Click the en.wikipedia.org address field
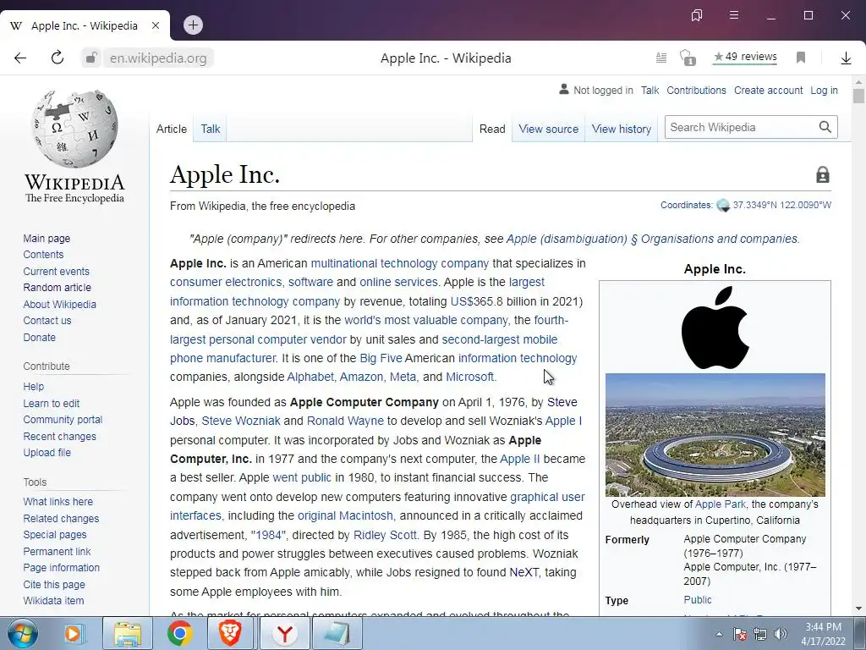The width and height of the screenshot is (866, 650). click(x=158, y=58)
